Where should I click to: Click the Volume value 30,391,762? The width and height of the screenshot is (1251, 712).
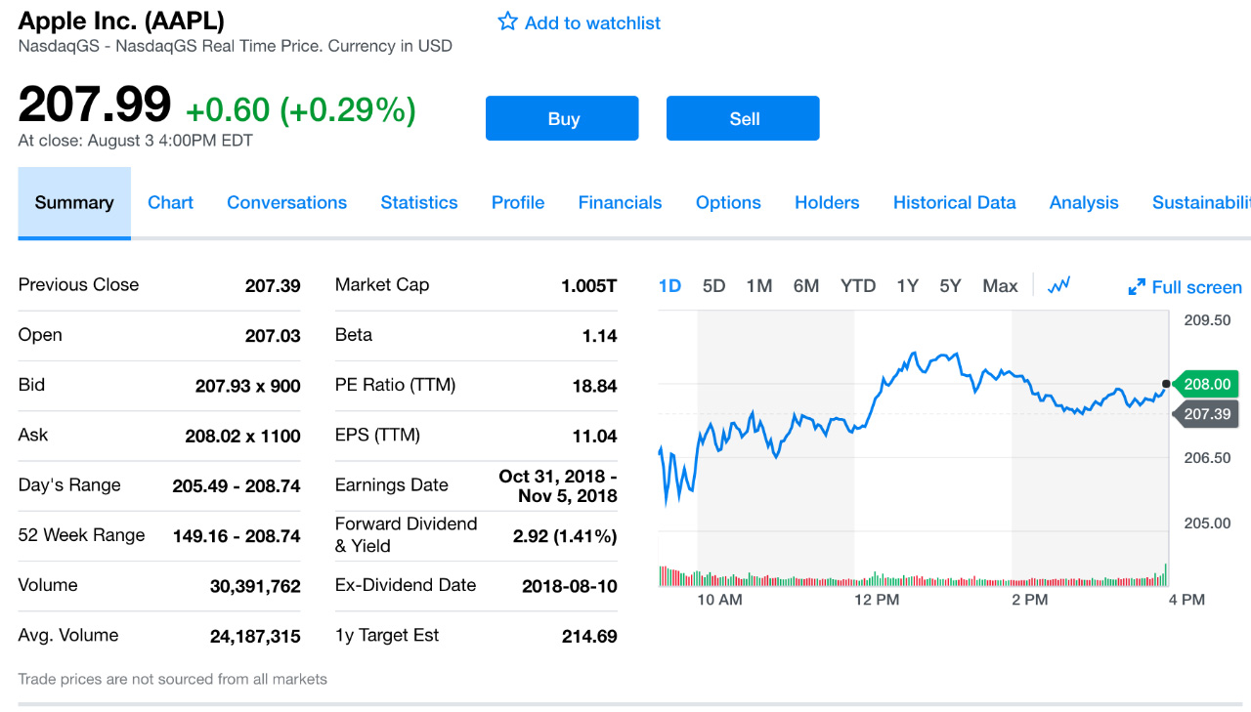coord(255,587)
